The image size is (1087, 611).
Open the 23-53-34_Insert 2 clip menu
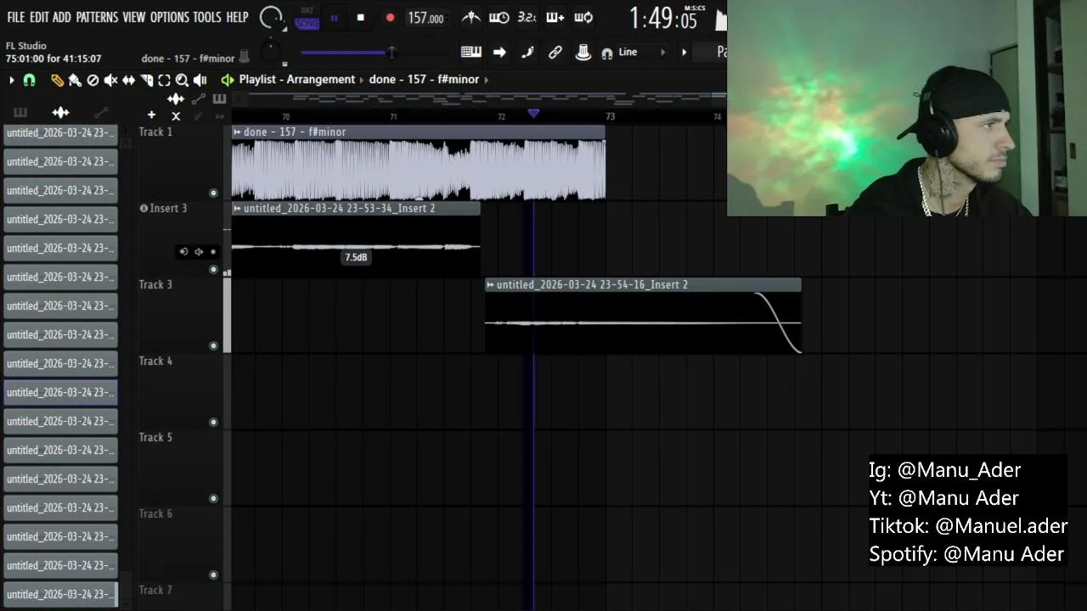point(238,209)
